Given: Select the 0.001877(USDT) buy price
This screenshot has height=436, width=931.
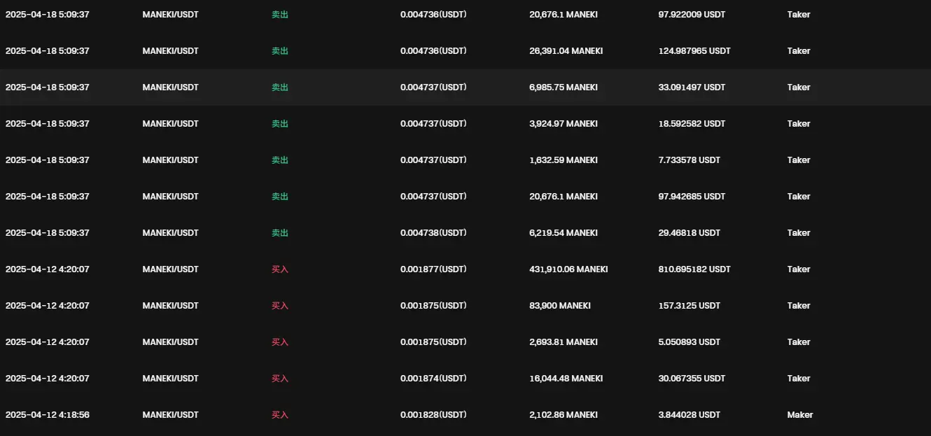Looking at the screenshot, I should 433,269.
